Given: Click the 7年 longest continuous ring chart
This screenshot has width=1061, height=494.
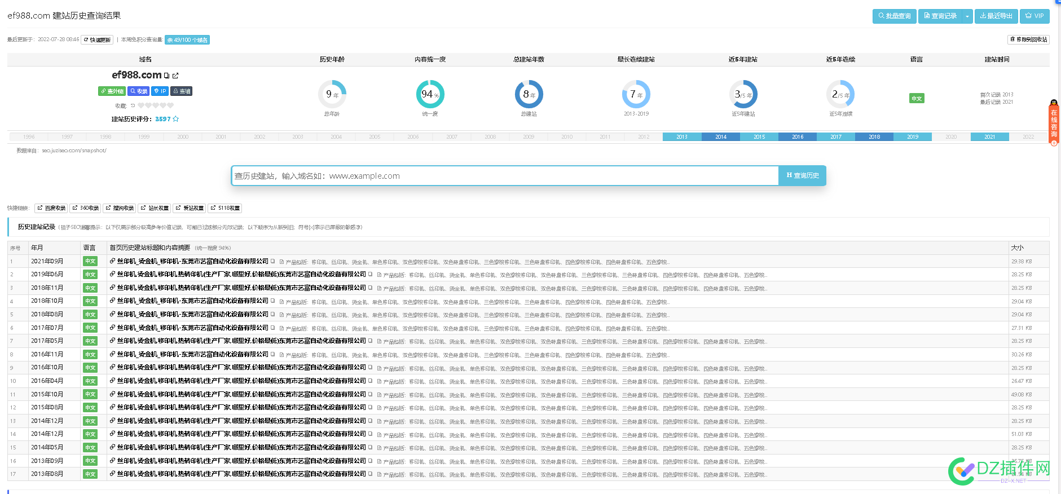Looking at the screenshot, I should coord(636,94).
